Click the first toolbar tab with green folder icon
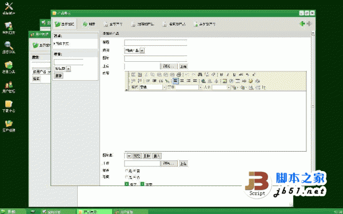343x214 pixels. (65, 24)
